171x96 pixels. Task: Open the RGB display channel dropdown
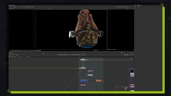click(x=20, y=7)
